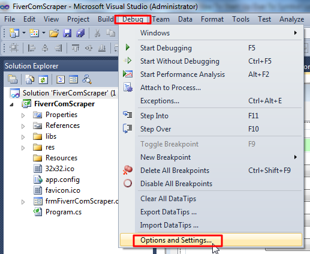Viewport: 310px width, 254px height.
Task: Choose Exceptions... menu entry
Action: (x=211, y=101)
